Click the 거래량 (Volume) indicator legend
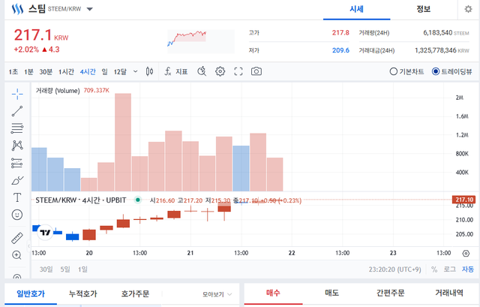 pos(58,91)
